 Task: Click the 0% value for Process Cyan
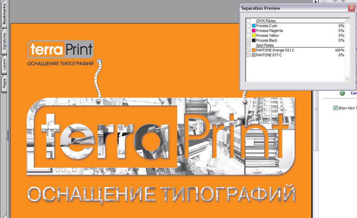coord(341,26)
